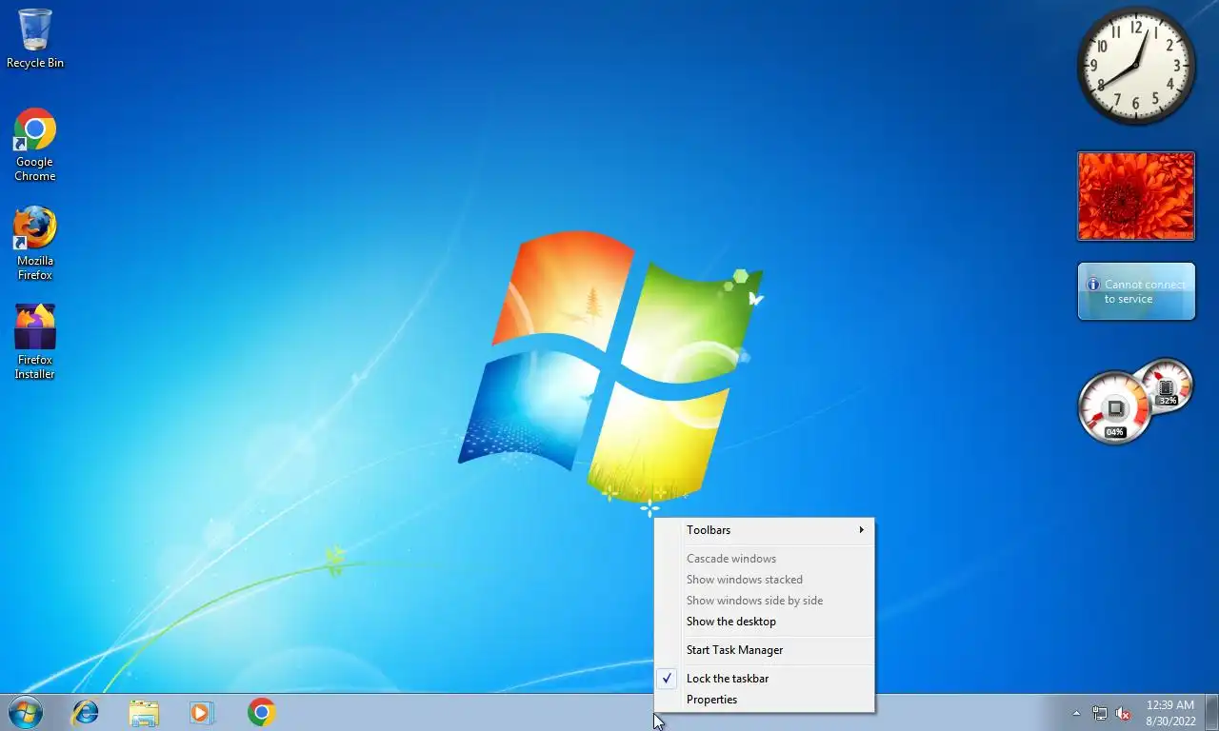The width and height of the screenshot is (1219, 731).
Task: Expand the Toolbars submenu
Action: click(764, 530)
